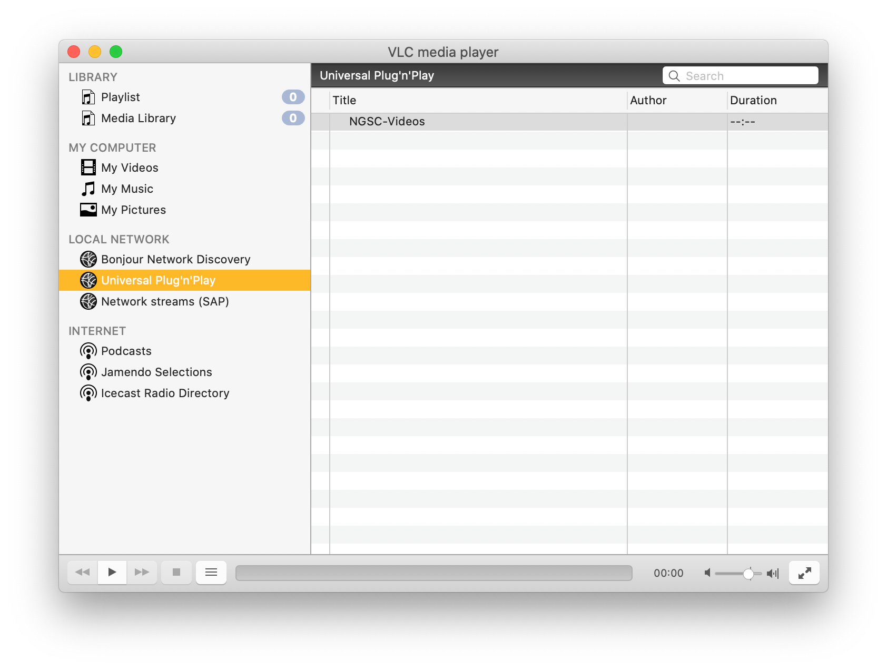887x670 pixels.
Task: Select the NGSC-Videos row
Action: tap(569, 122)
